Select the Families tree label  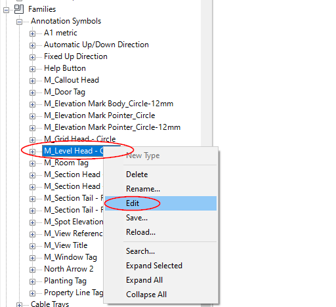pos(42,9)
